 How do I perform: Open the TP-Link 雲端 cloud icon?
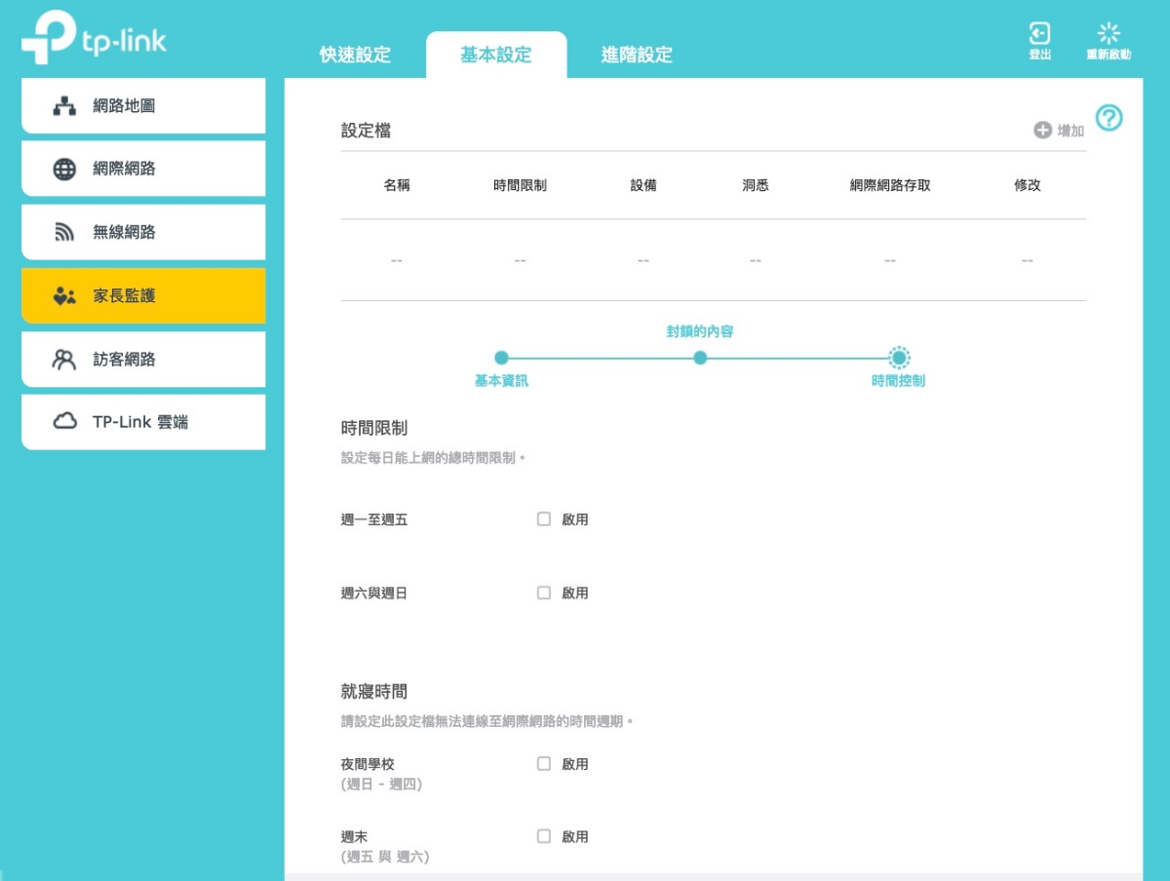[x=64, y=422]
